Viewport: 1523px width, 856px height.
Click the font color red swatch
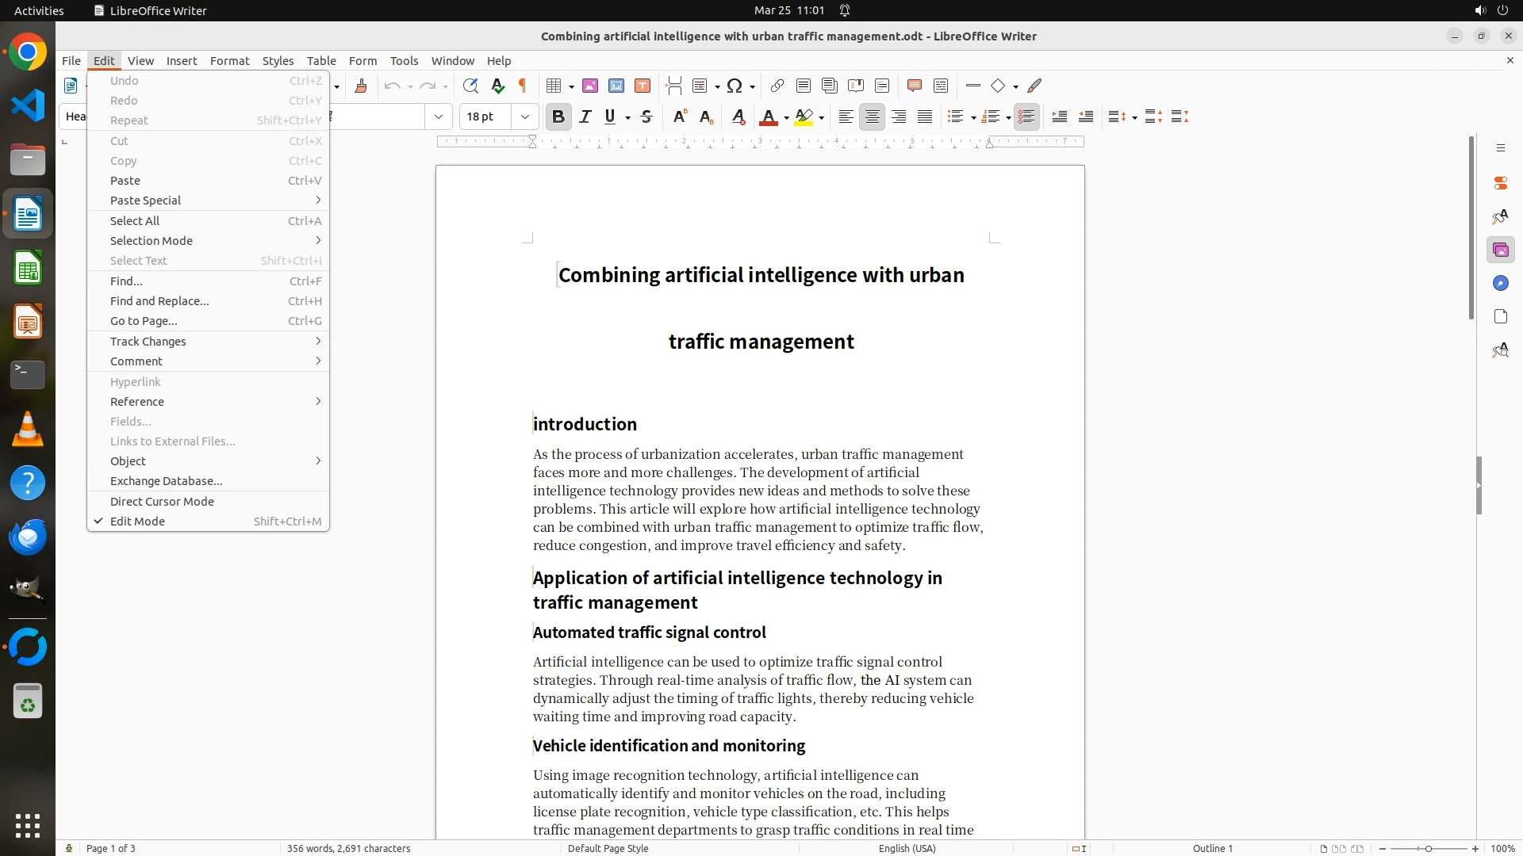[767, 117]
